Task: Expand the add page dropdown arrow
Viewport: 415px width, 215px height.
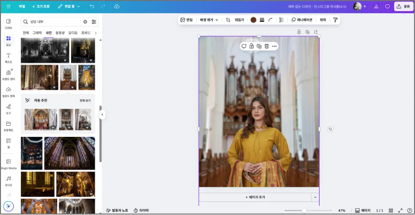Action: [315, 197]
